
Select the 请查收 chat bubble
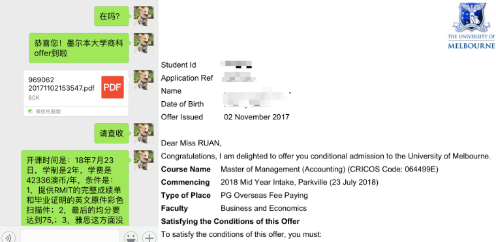pyautogui.click(x=112, y=134)
